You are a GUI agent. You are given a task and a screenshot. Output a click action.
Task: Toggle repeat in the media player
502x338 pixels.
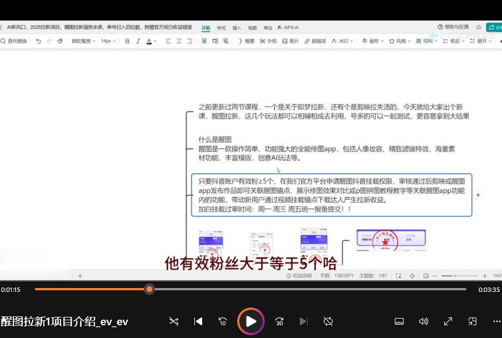click(328, 321)
